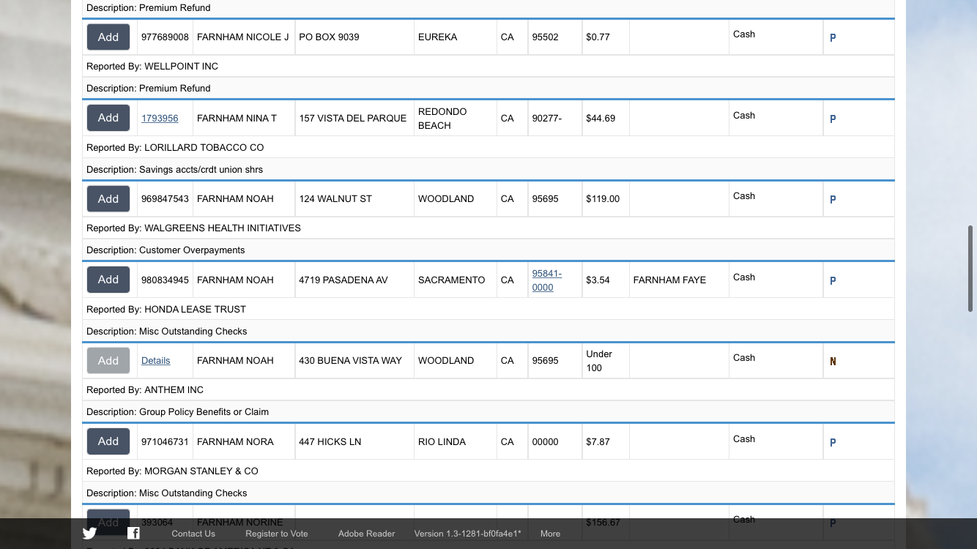Screen dimensions: 977x549
Task: Click the N status icon for 430 BUENA VISTA WAY row
Action: click(x=833, y=361)
